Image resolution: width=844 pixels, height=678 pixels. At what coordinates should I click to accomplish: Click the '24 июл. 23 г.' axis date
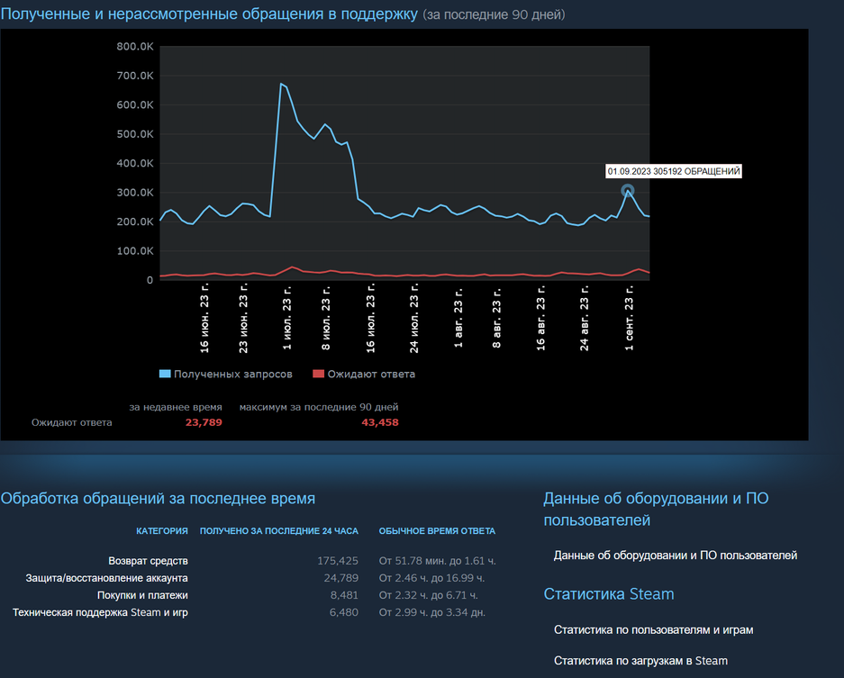[414, 318]
